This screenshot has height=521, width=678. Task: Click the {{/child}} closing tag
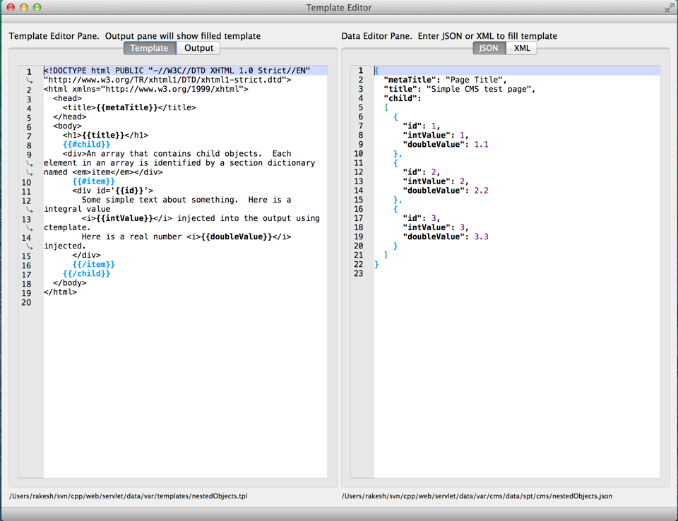point(86,273)
